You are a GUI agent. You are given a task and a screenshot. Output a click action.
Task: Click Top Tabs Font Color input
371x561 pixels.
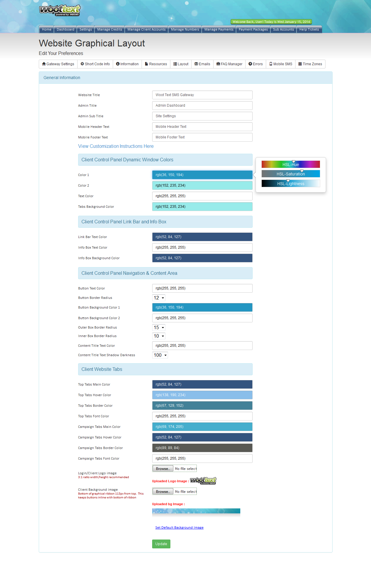pos(202,416)
